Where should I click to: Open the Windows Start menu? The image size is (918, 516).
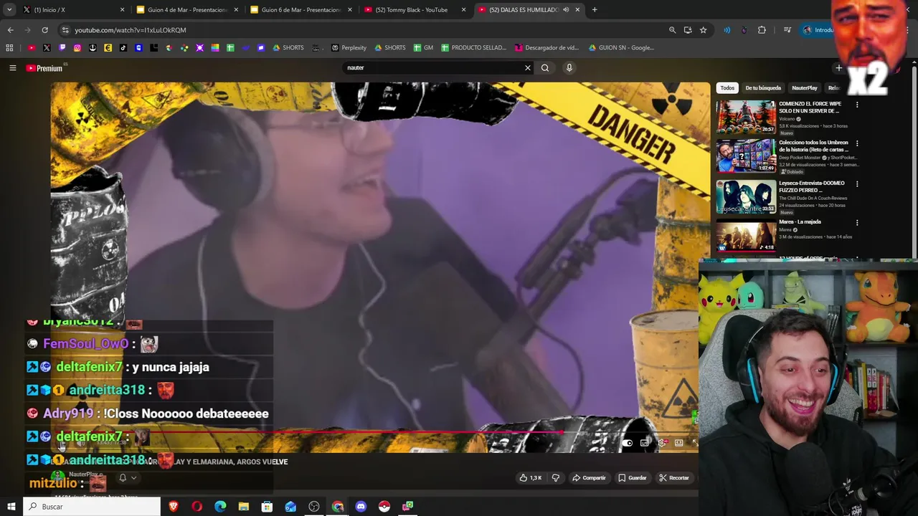[11, 507]
